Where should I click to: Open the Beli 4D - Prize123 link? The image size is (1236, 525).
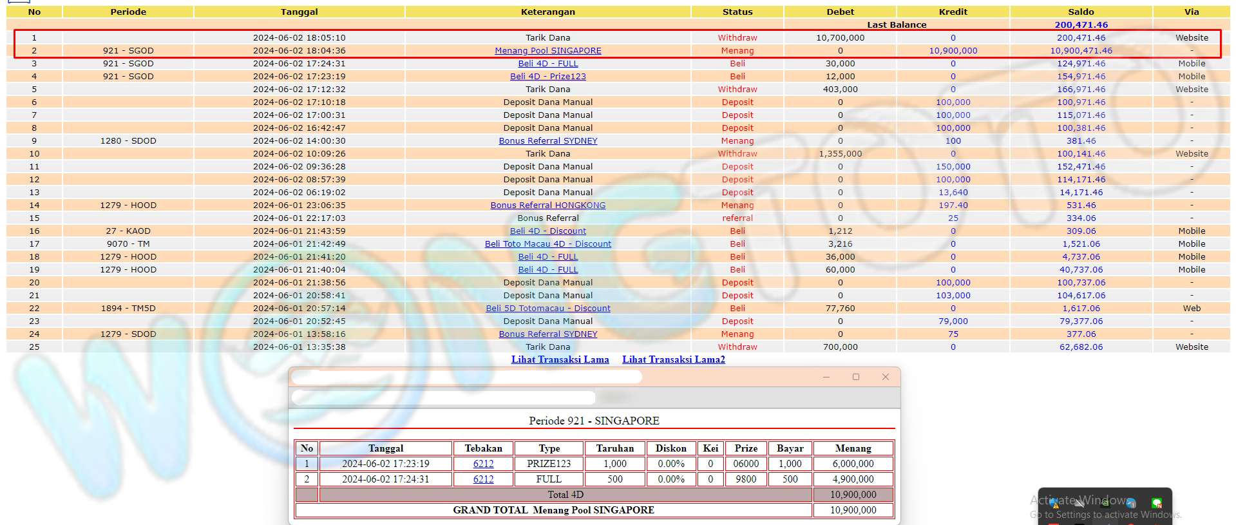point(547,77)
